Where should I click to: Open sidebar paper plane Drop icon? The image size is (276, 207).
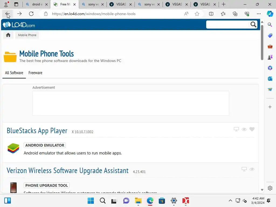click(x=270, y=89)
